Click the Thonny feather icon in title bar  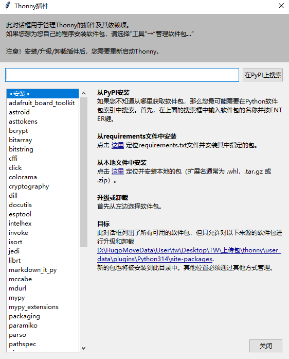(x=8, y=6)
